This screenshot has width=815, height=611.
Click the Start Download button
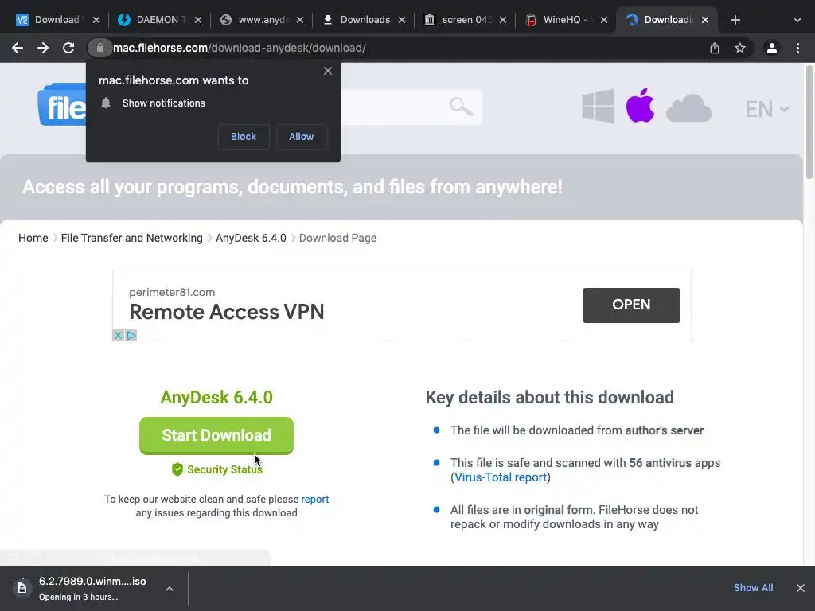216,435
